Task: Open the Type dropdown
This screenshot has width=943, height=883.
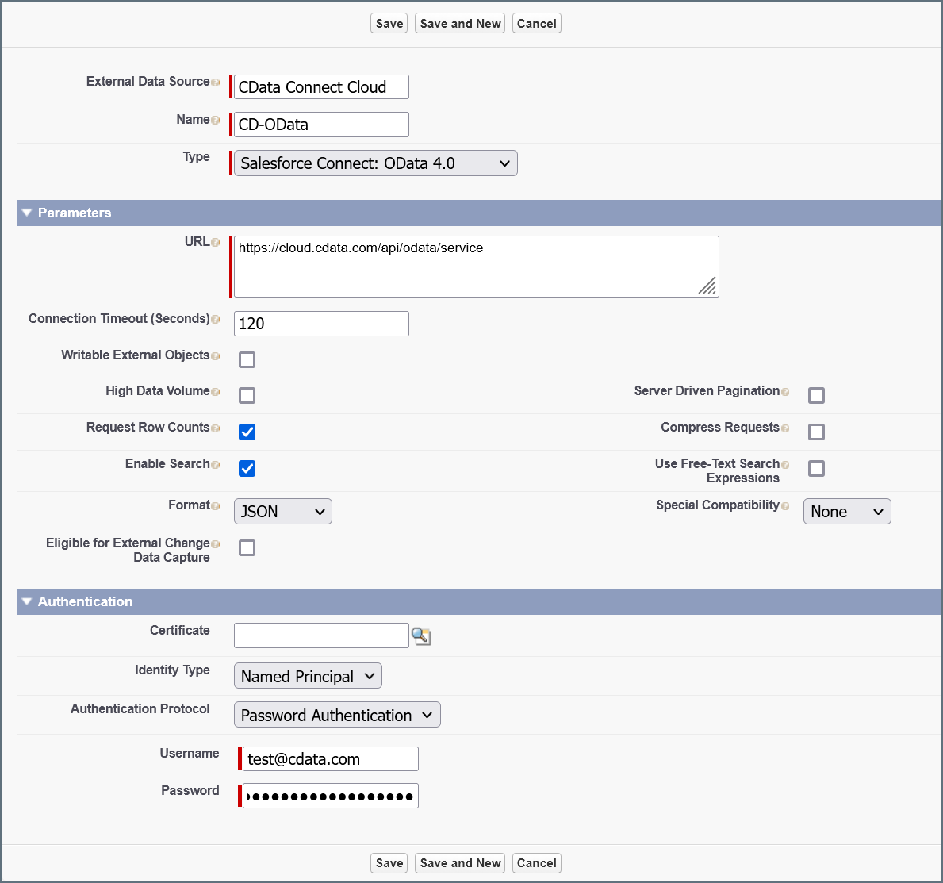Action: (375, 163)
